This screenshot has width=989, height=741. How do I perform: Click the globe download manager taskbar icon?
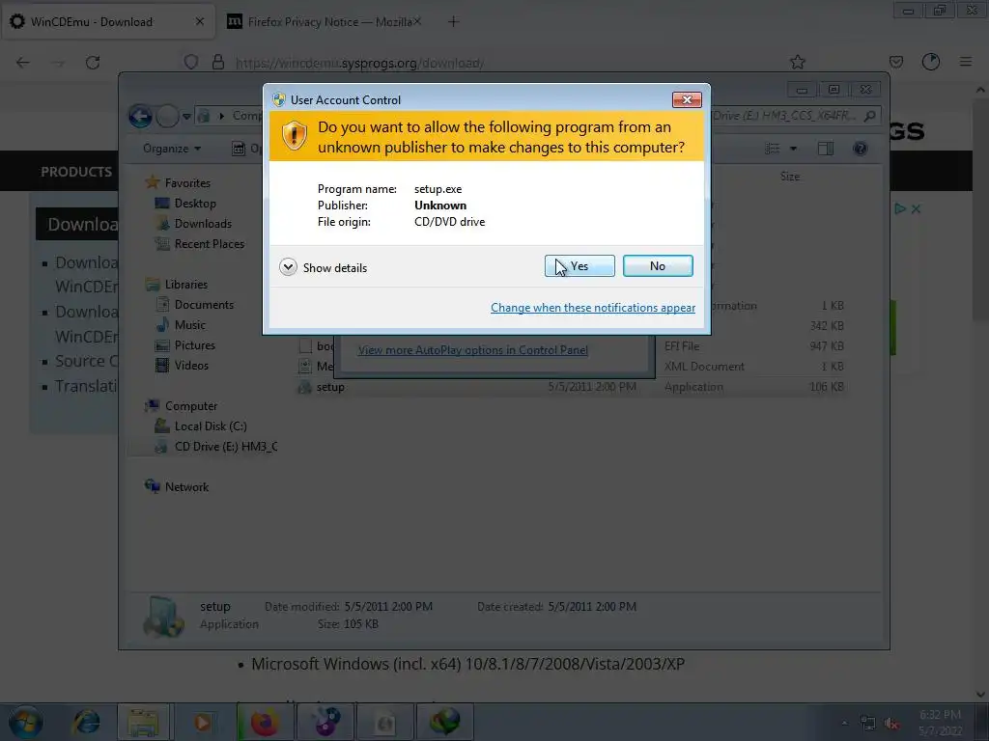(444, 722)
